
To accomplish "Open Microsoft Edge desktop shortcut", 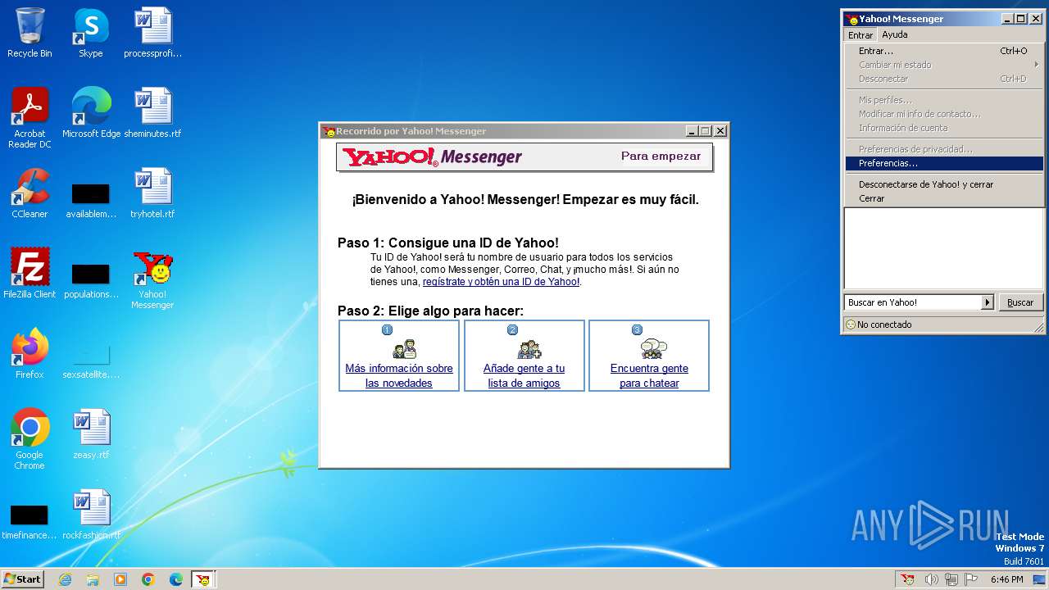I will [91, 113].
